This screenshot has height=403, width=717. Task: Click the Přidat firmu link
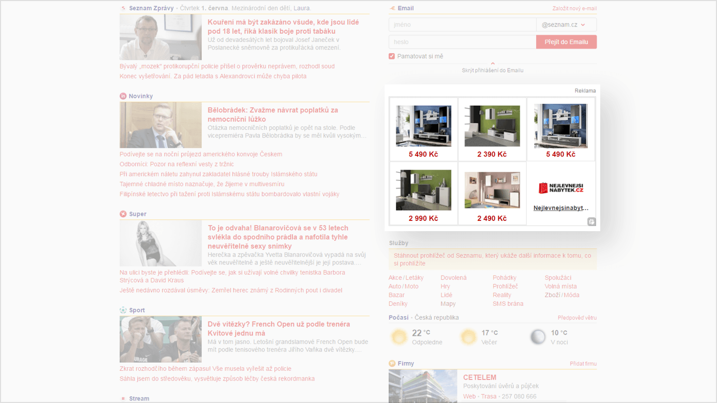point(583,364)
